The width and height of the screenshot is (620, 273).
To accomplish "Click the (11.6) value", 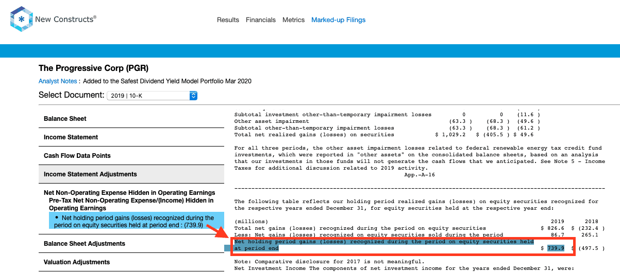I will [x=528, y=115].
